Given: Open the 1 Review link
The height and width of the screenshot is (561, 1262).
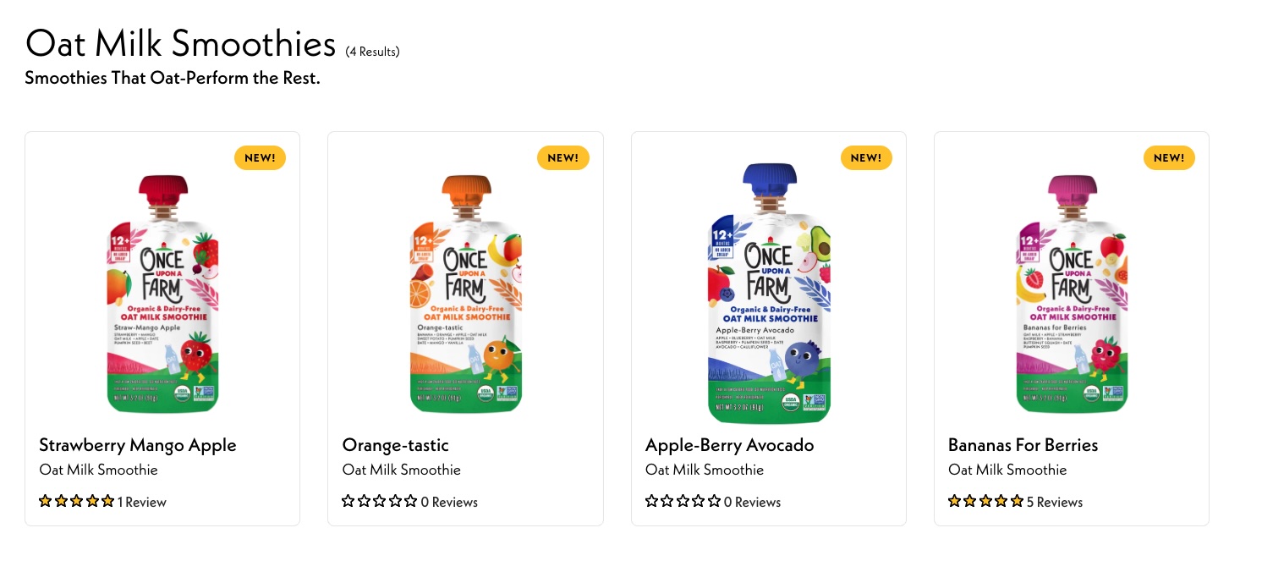Looking at the screenshot, I should click(142, 503).
